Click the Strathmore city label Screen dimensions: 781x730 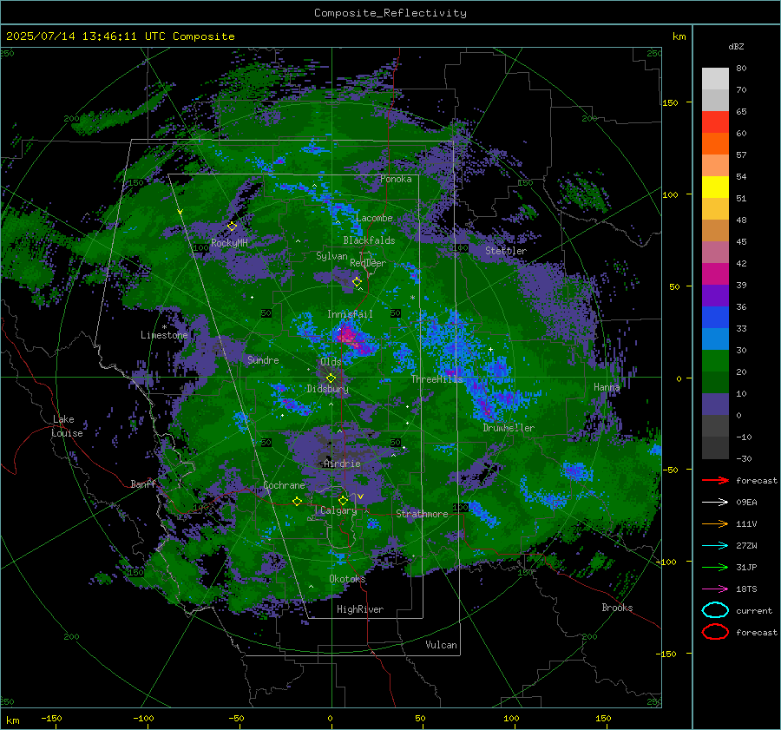point(422,514)
